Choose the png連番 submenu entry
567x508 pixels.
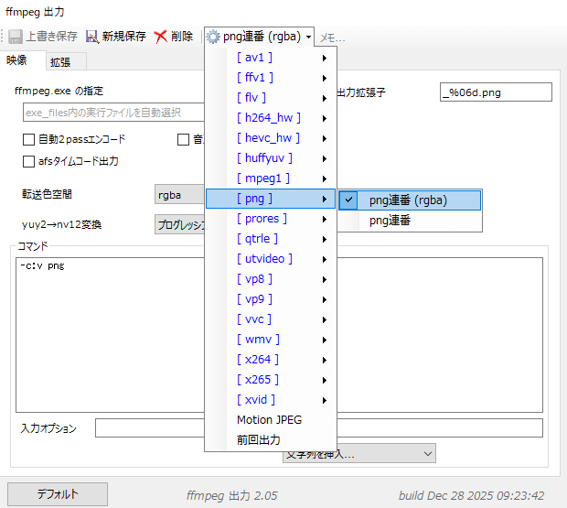(390, 221)
